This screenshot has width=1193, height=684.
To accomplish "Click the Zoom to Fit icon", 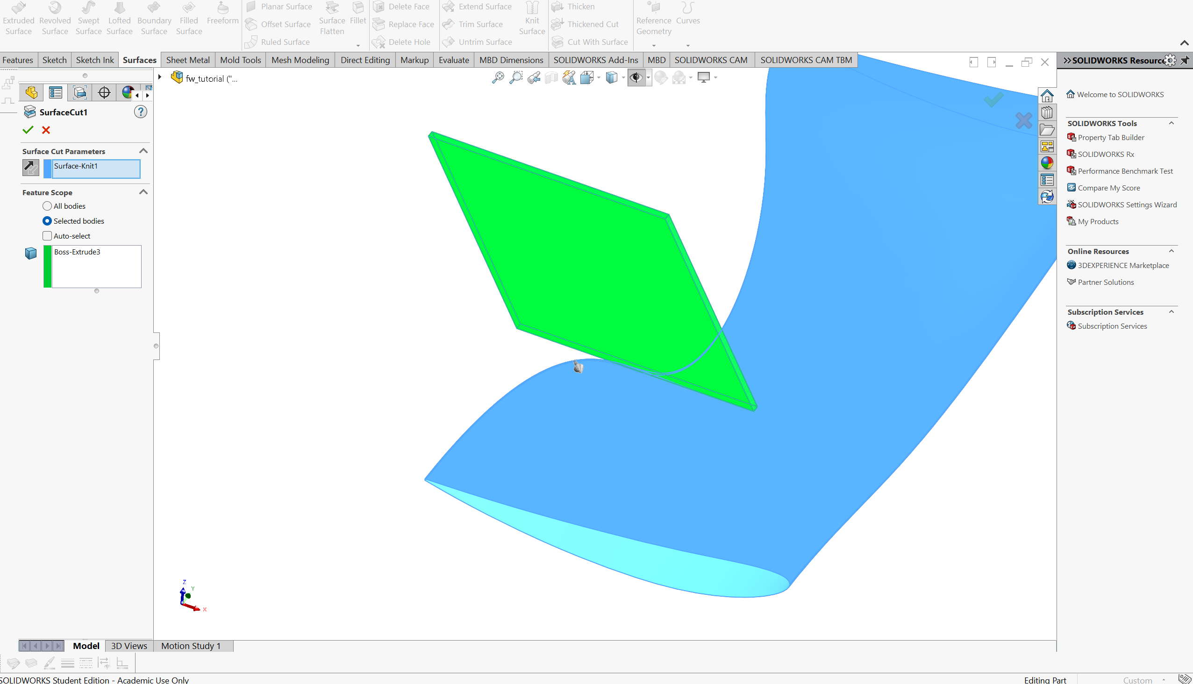I will coord(498,78).
